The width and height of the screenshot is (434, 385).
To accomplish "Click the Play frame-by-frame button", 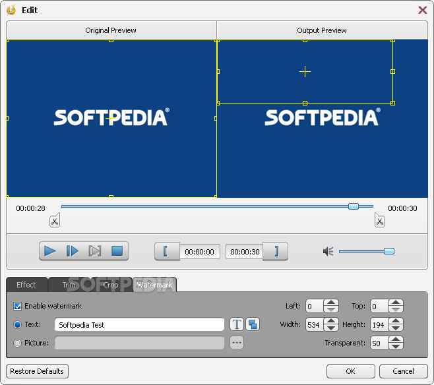I will click(x=73, y=251).
